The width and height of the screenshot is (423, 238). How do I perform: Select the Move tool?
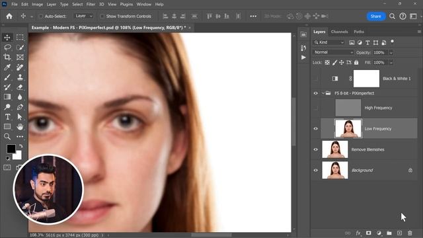[7, 37]
